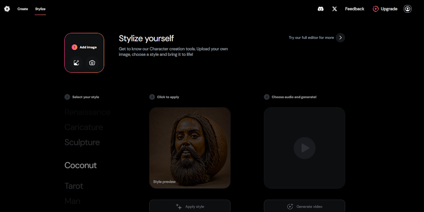Choose the Renaissance style
The height and width of the screenshot is (212, 424).
tap(87, 112)
